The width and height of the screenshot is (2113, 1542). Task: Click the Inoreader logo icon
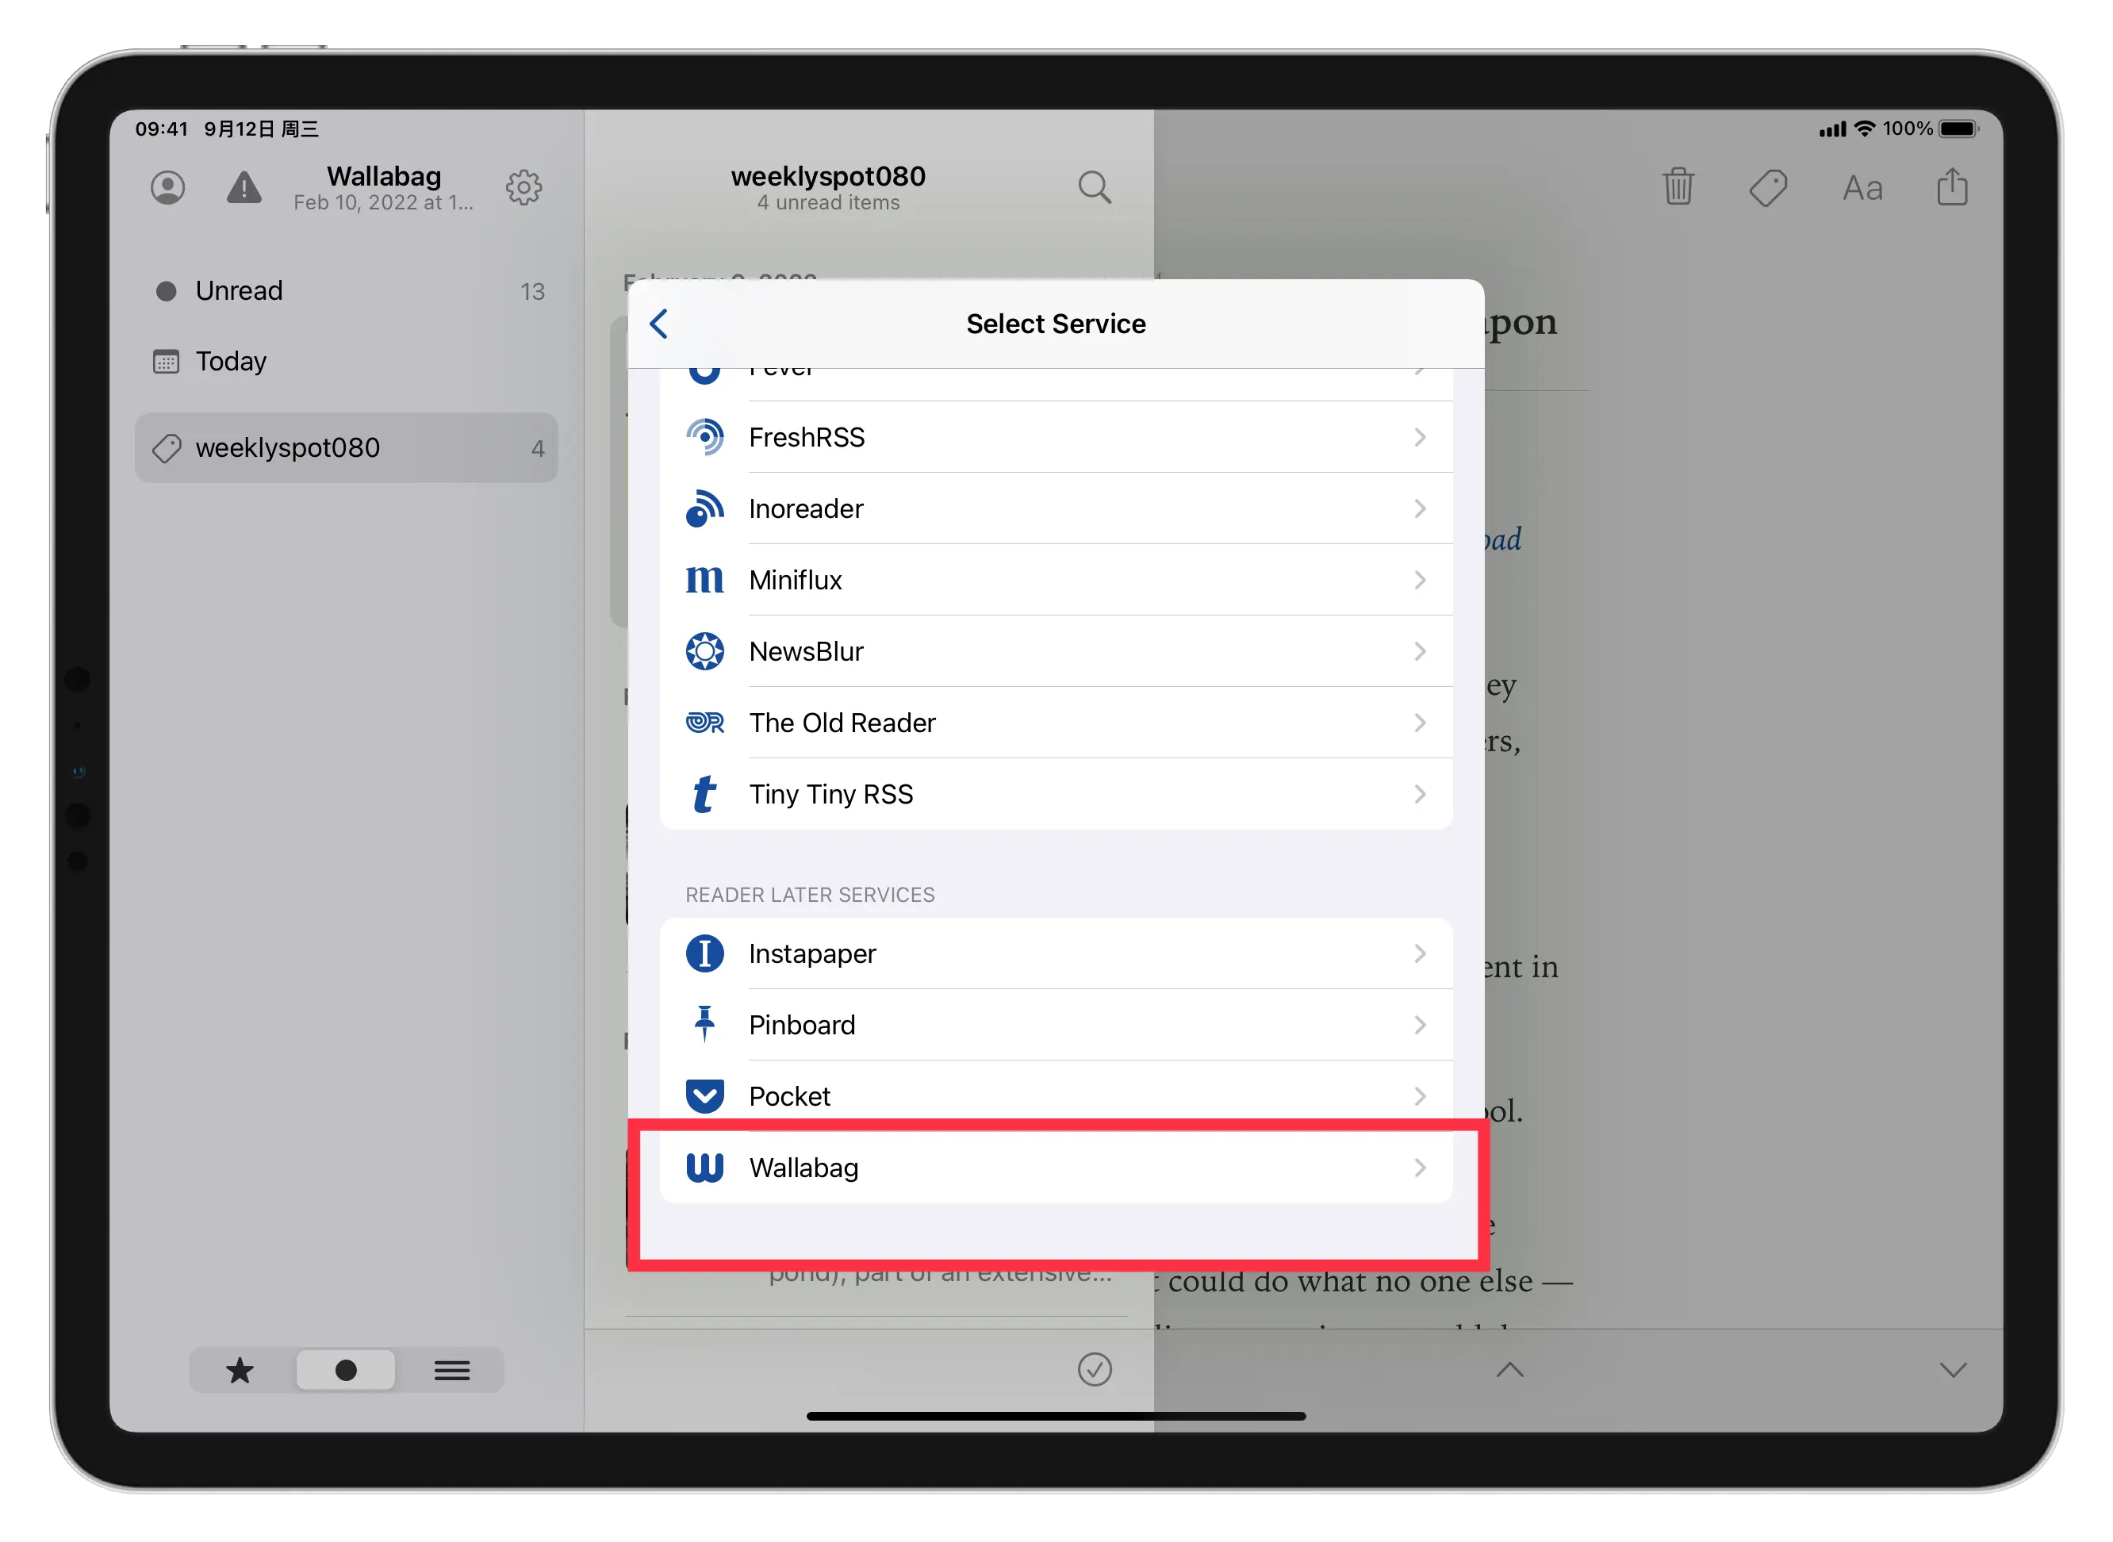pos(704,508)
